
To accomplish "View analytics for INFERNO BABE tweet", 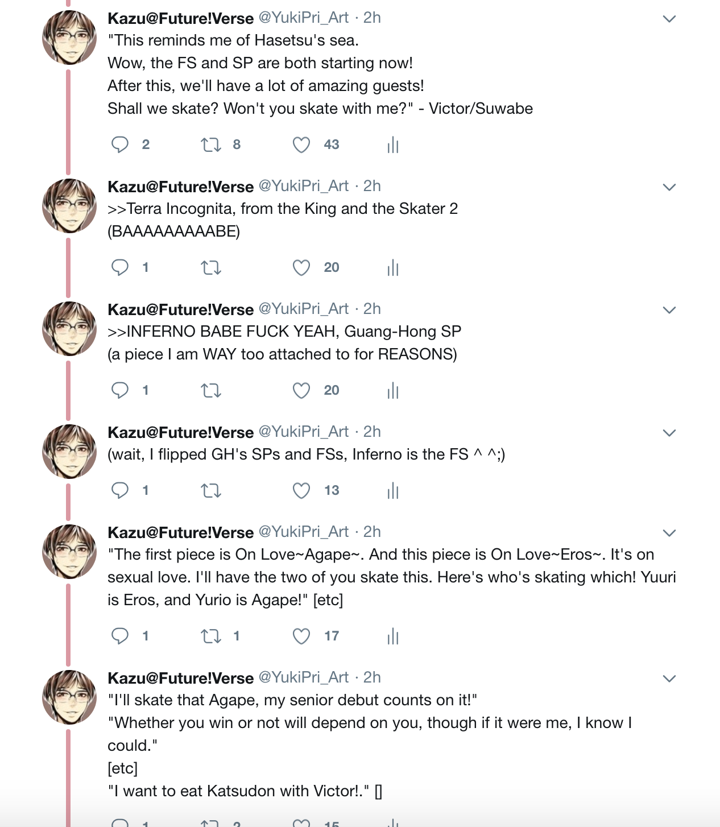I will pos(393,391).
